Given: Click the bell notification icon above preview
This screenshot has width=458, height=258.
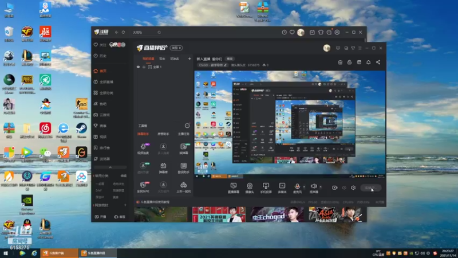Looking at the screenshot, I should 369,62.
